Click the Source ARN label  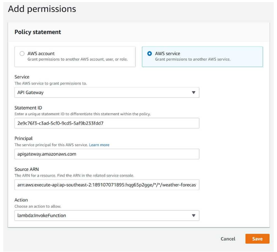[27, 169]
